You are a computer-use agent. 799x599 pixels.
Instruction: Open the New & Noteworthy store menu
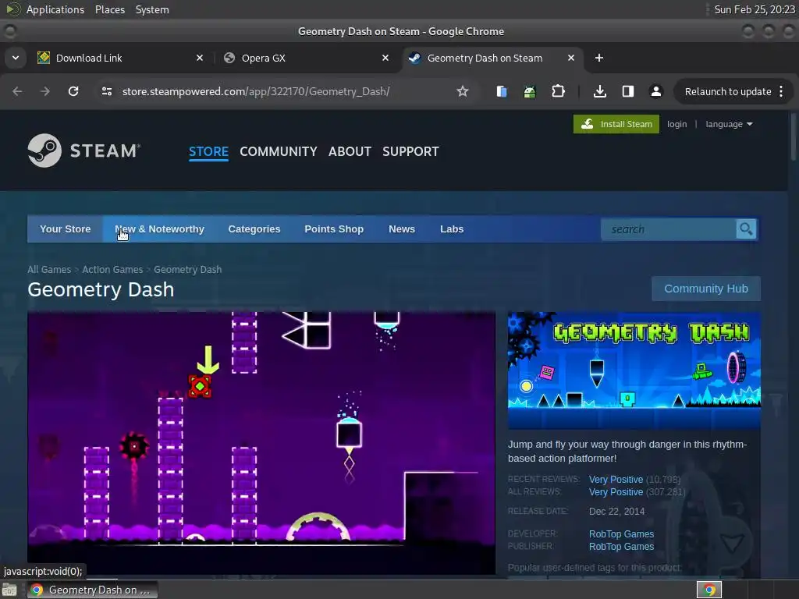(159, 229)
